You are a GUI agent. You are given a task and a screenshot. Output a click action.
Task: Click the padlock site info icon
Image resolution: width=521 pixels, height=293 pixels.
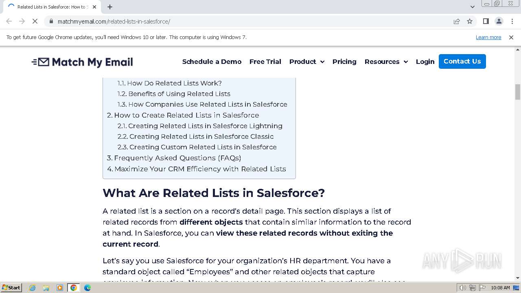pyautogui.click(x=51, y=21)
